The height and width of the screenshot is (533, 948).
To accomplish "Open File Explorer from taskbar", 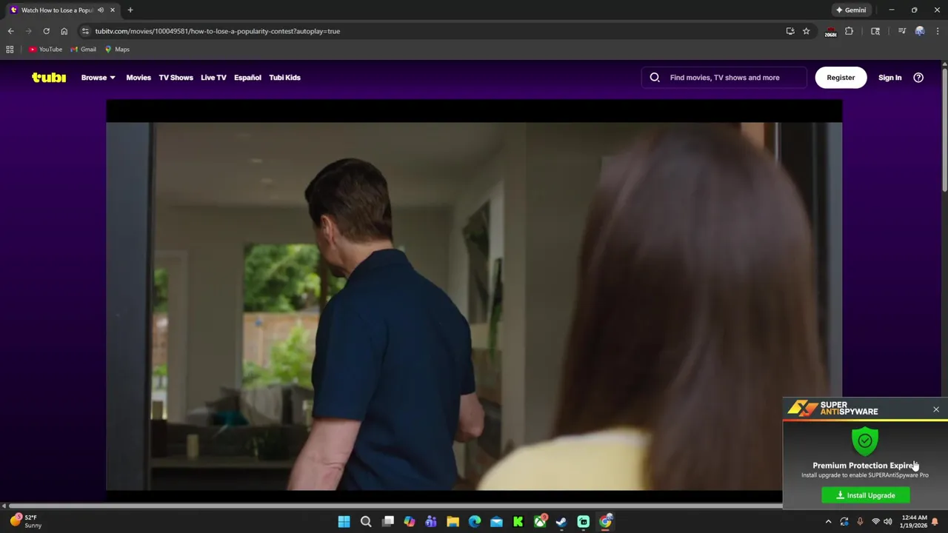I will (x=453, y=522).
